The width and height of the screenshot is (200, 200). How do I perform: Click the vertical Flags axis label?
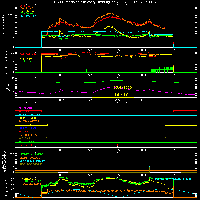pyautogui.click(x=10, y=125)
